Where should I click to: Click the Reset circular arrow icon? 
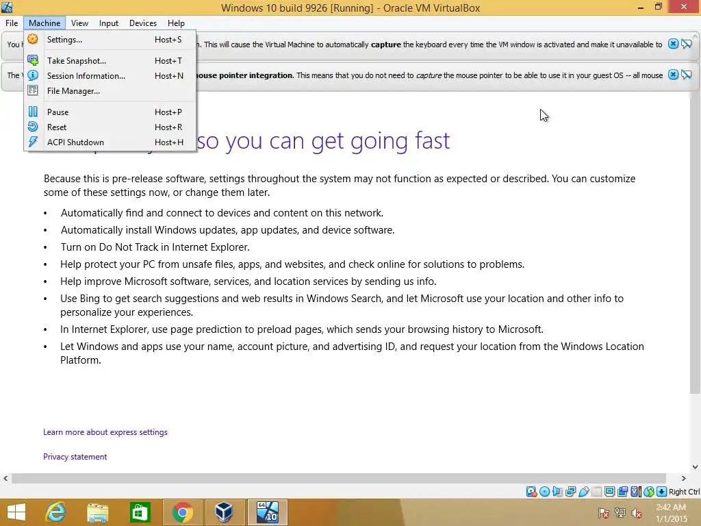tap(33, 127)
